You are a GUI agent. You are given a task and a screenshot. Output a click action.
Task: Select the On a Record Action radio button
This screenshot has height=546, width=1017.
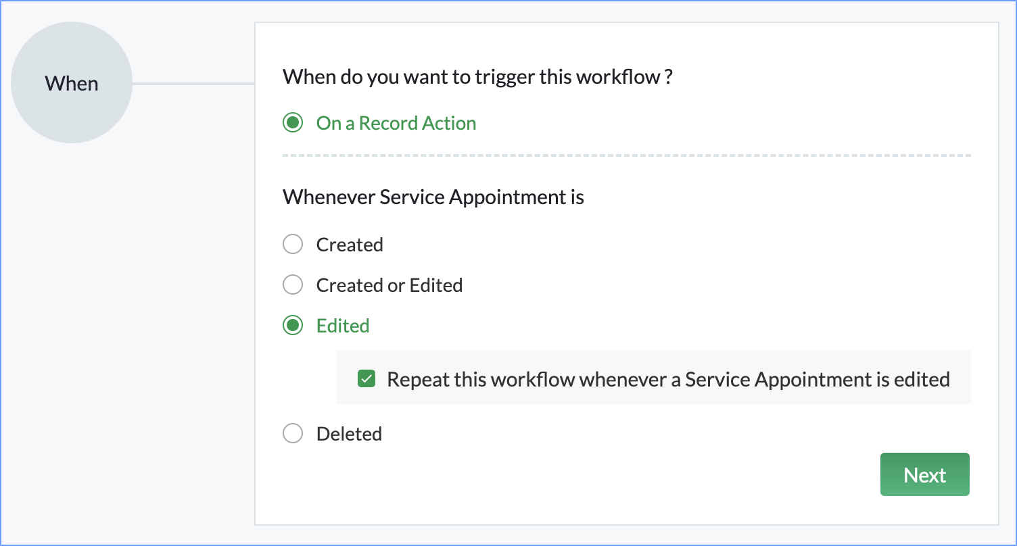click(x=292, y=123)
